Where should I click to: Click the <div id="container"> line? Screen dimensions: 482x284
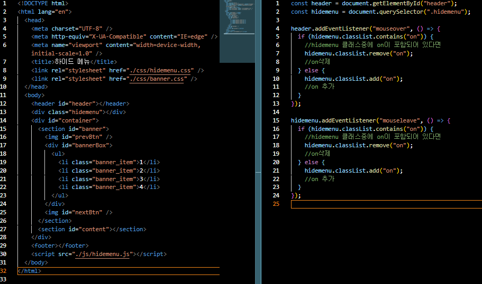click(65, 120)
